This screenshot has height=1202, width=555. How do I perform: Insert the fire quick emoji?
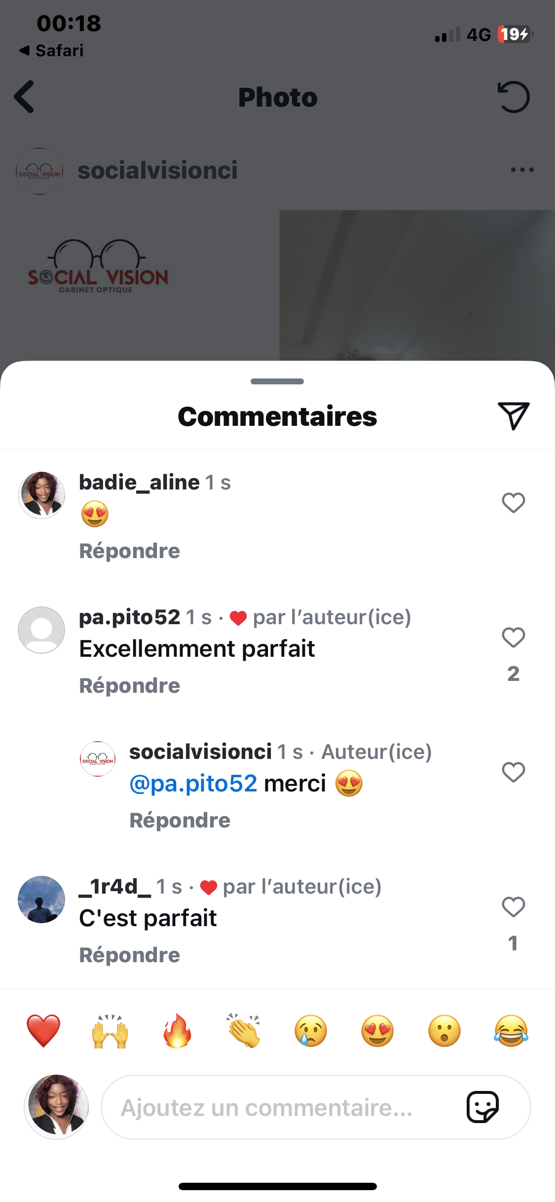click(x=177, y=1031)
